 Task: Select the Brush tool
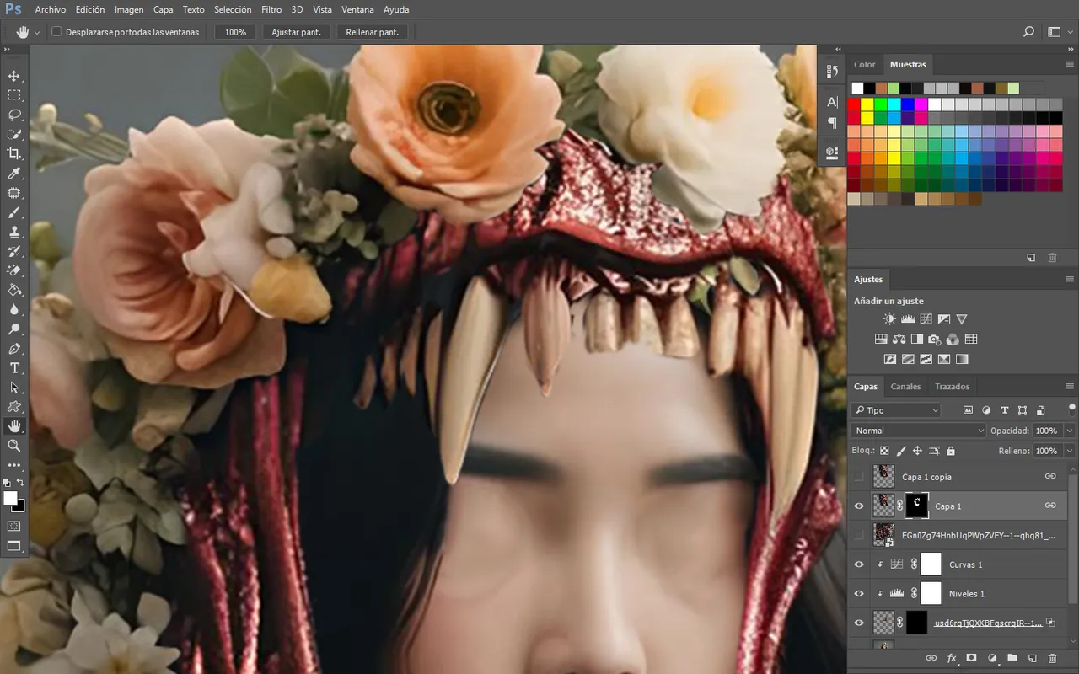pos(14,212)
